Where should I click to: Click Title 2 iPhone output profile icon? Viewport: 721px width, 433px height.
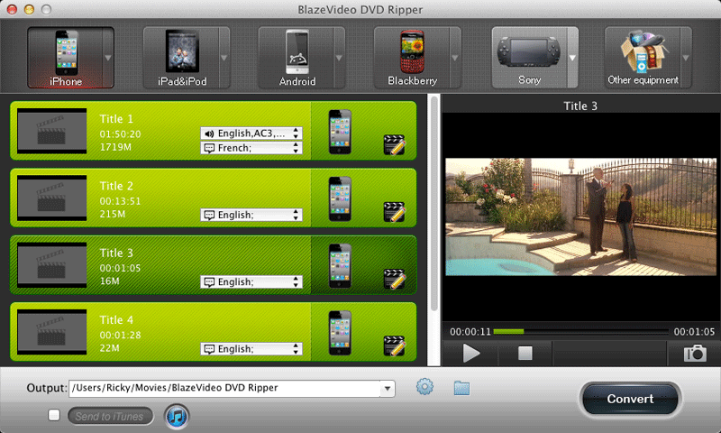[340, 198]
